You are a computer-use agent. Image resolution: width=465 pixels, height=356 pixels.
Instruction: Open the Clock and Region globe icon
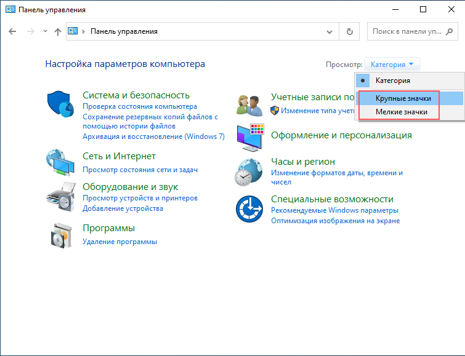pos(249,172)
